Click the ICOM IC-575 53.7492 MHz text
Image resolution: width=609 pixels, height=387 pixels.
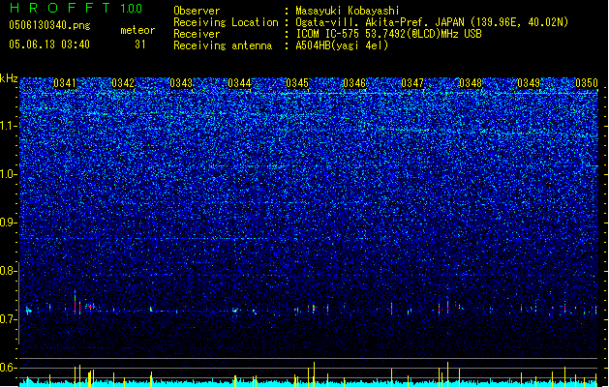tap(388, 34)
